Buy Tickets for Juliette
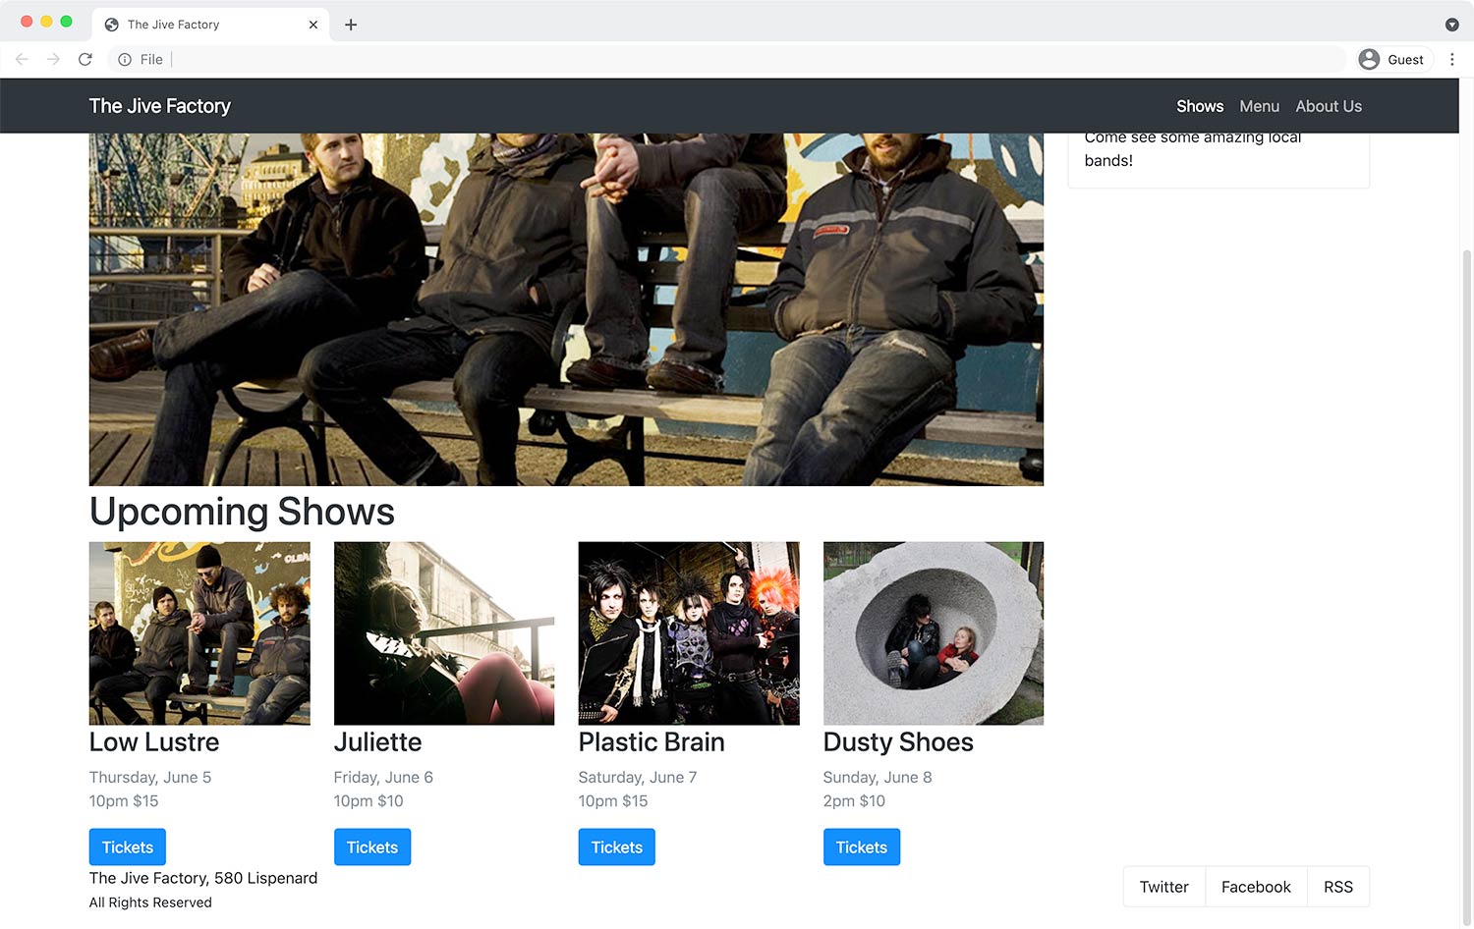Image resolution: width=1474 pixels, height=929 pixels. point(371,847)
